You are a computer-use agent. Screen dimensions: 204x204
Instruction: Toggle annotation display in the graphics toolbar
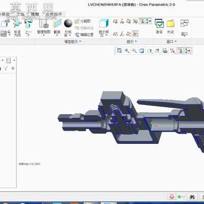[181, 50]
